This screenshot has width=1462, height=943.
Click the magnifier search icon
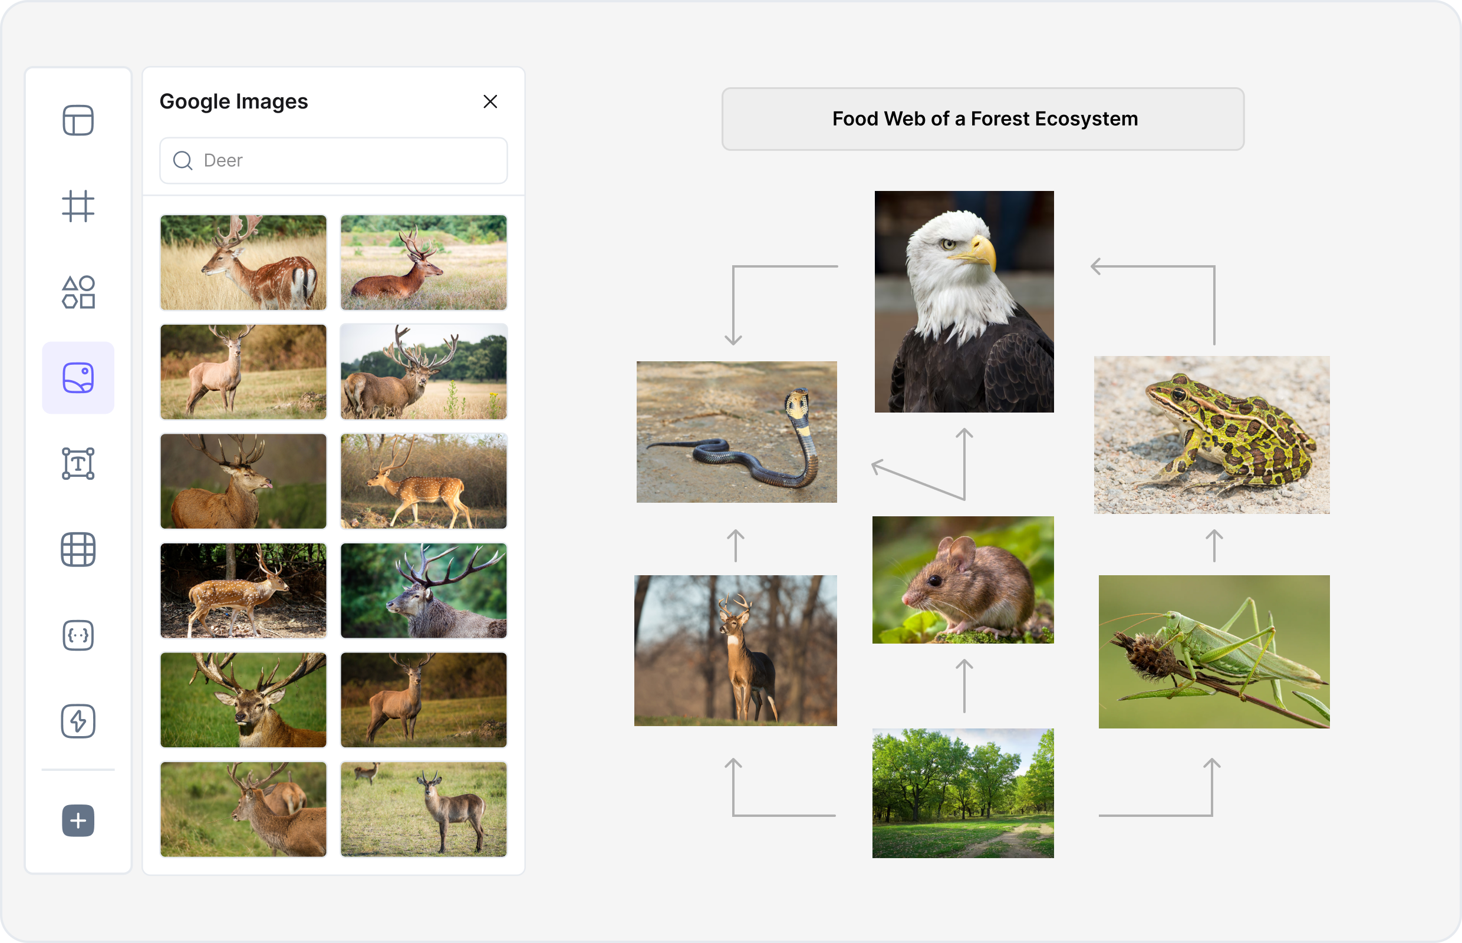coord(183,160)
